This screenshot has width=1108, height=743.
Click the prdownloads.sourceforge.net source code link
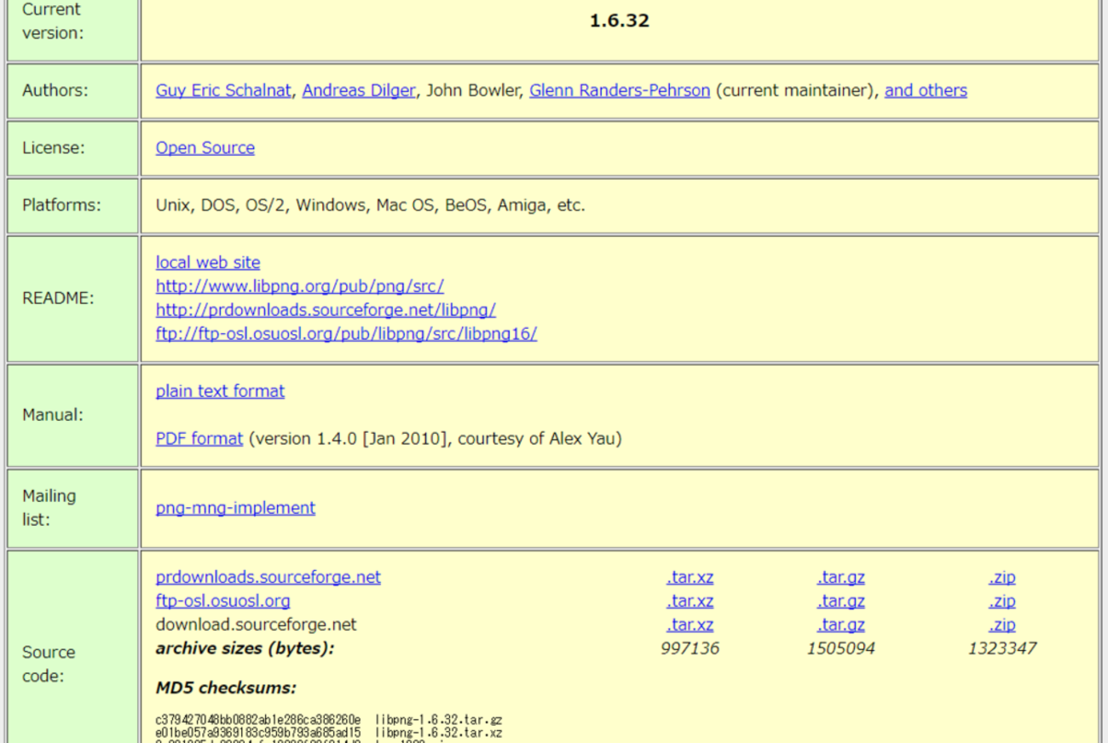click(268, 577)
